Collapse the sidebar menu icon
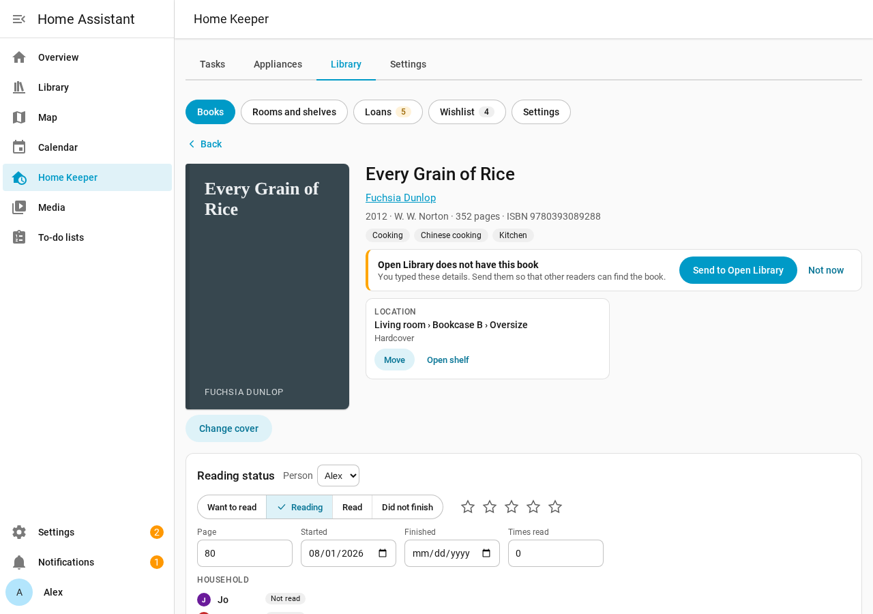The width and height of the screenshot is (873, 614). [x=19, y=19]
